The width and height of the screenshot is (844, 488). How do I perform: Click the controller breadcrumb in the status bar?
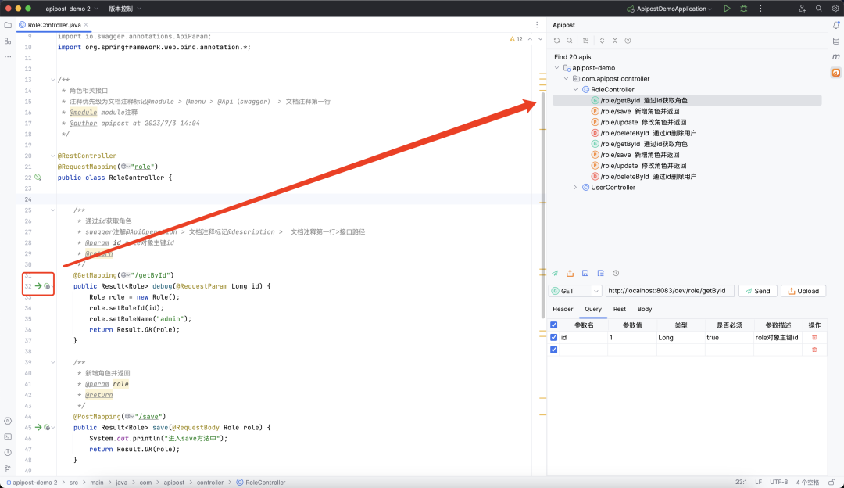[x=210, y=483]
